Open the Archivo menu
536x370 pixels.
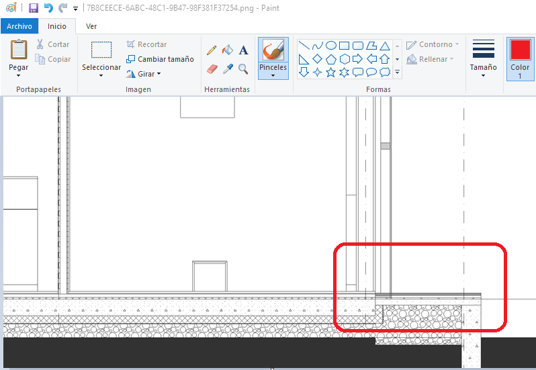tap(19, 26)
